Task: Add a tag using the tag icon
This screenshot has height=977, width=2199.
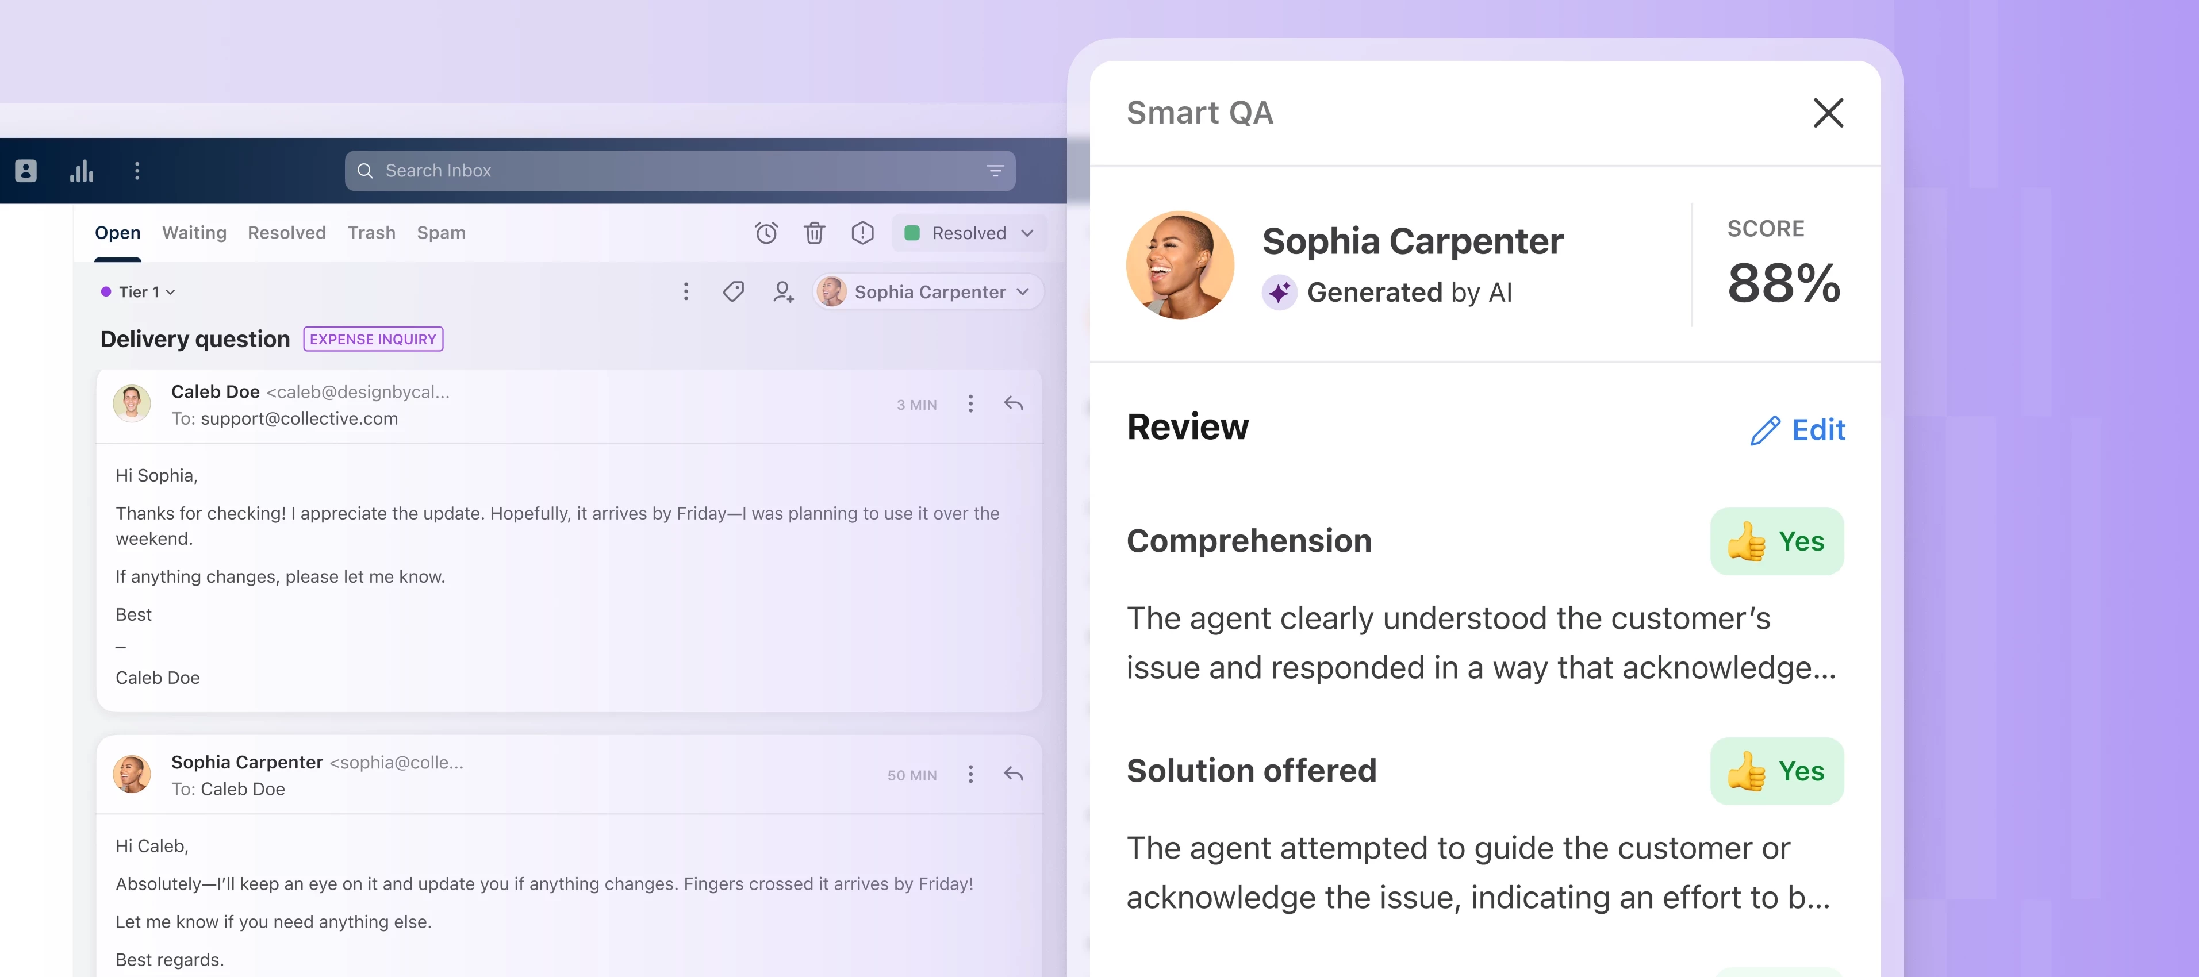Action: 733,291
